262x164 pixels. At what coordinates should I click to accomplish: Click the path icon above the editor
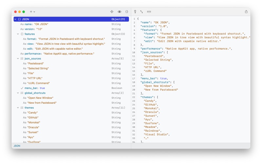click(x=141, y=12)
